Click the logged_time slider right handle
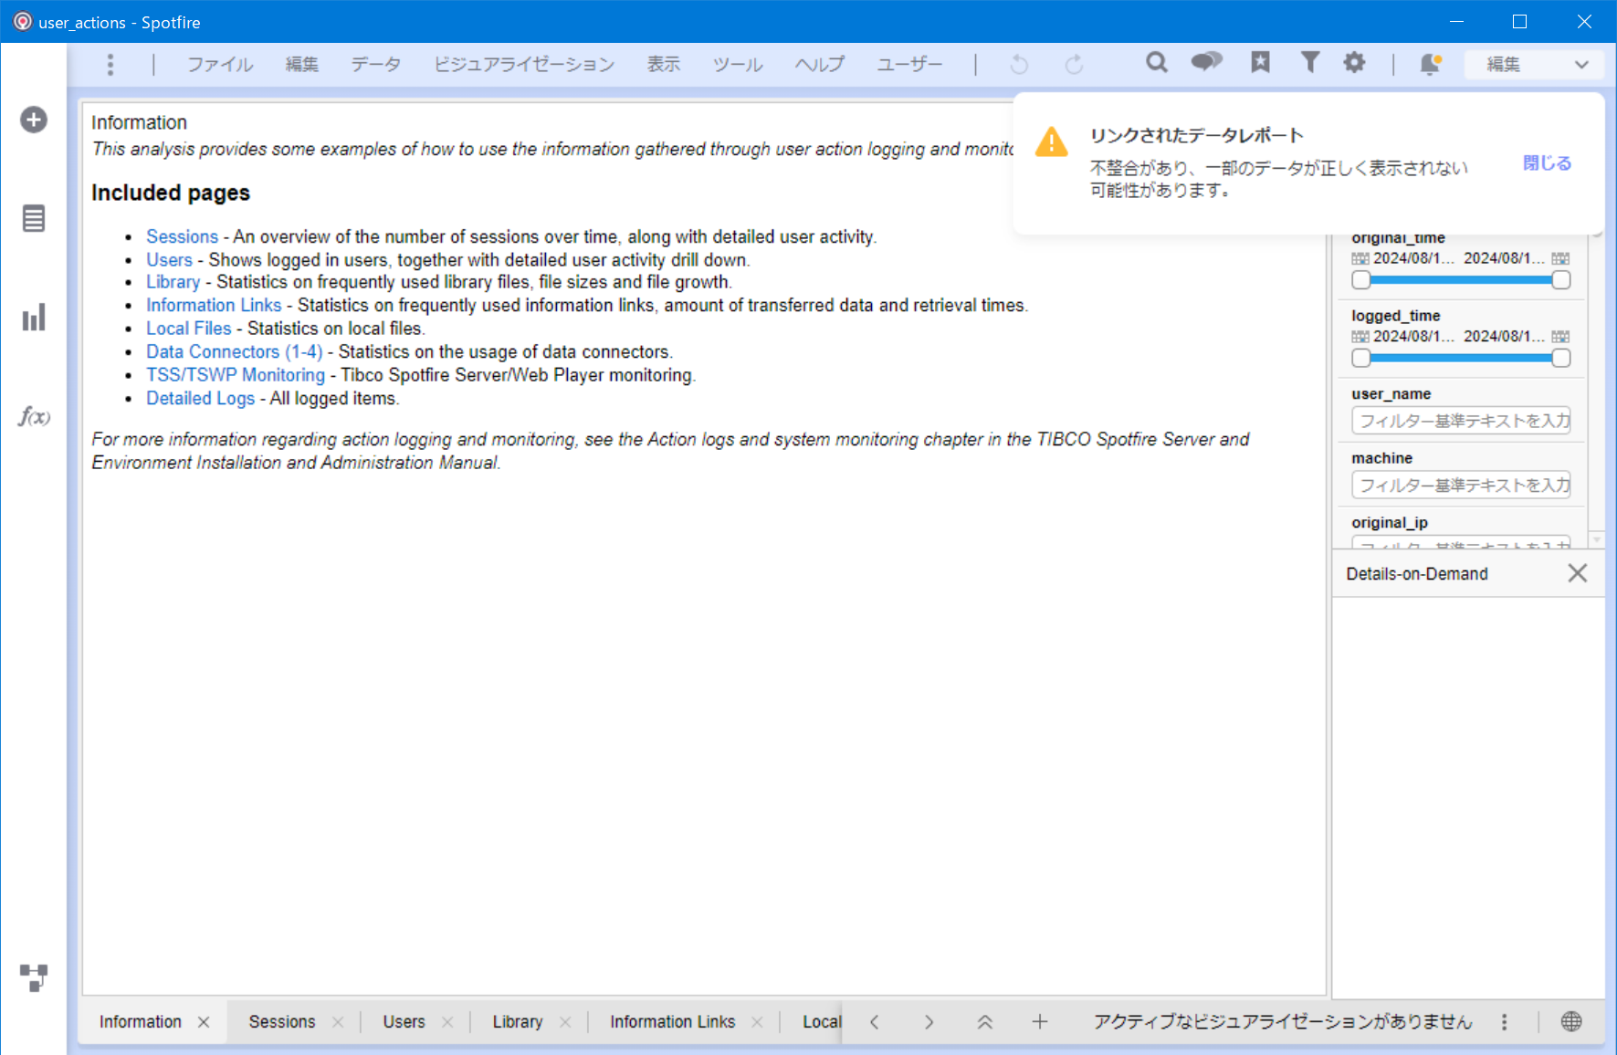The image size is (1617, 1055). click(x=1561, y=358)
